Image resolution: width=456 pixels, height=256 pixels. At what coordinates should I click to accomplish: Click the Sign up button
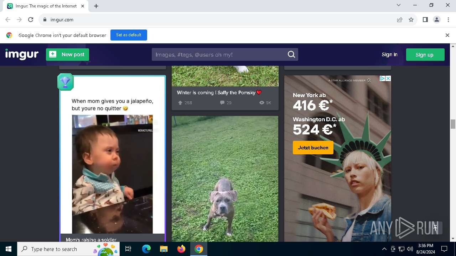pos(425,54)
